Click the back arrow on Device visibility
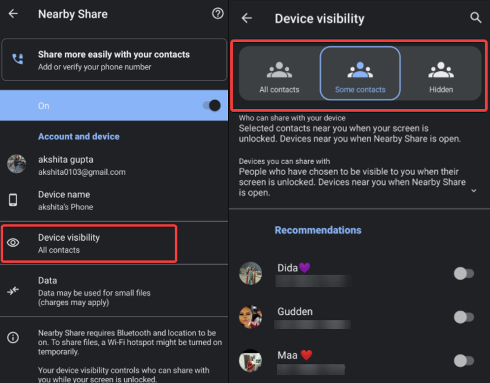This screenshot has height=383, width=490. click(246, 18)
